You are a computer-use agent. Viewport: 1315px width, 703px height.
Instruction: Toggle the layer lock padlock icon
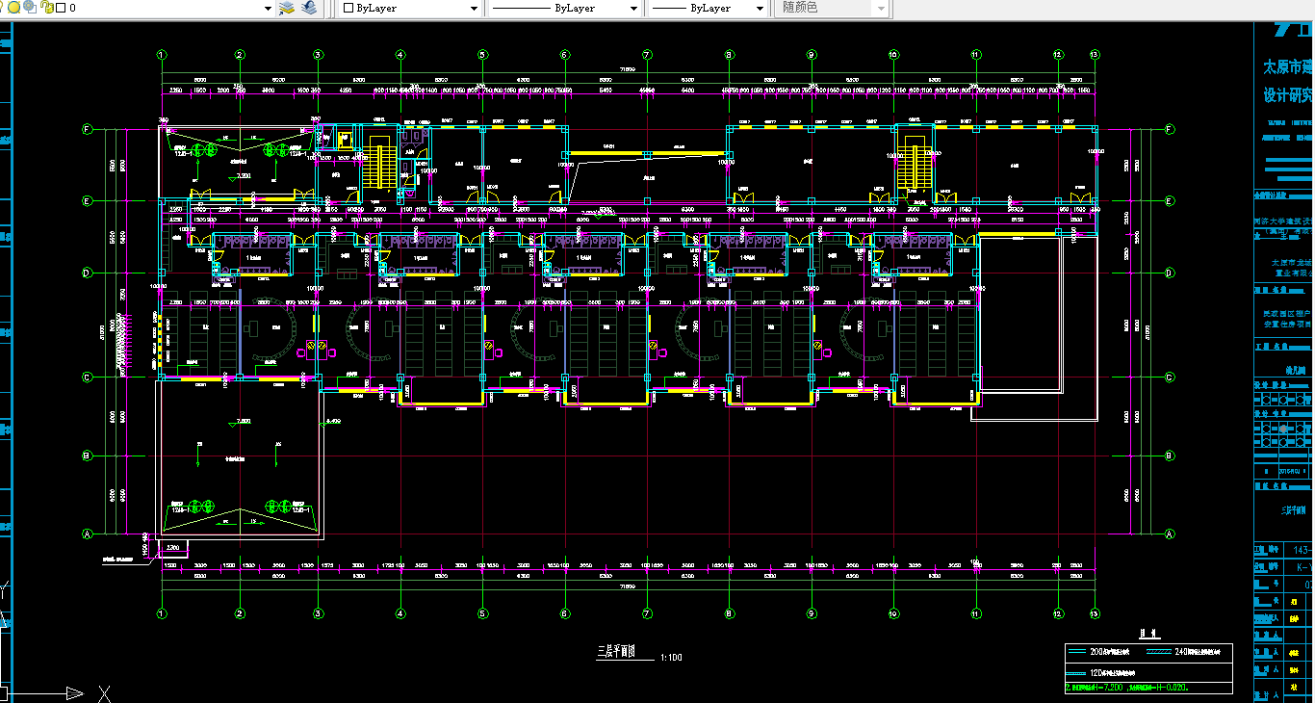pos(45,7)
